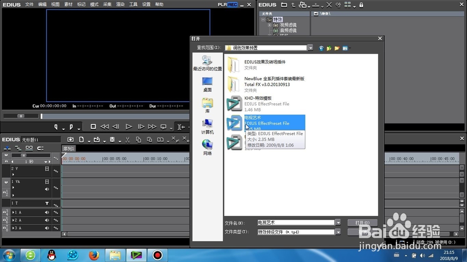The image size is (467, 262).
Task: Click the open project icon in timeline toolbar
Action: click(97, 139)
